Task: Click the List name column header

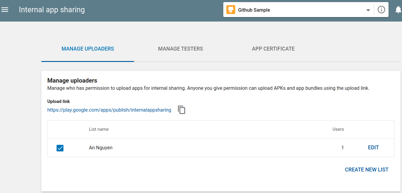Action: click(x=98, y=129)
